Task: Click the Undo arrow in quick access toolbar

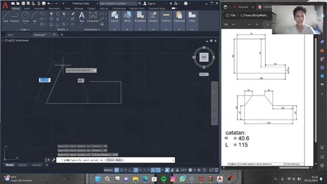Action: point(49,4)
